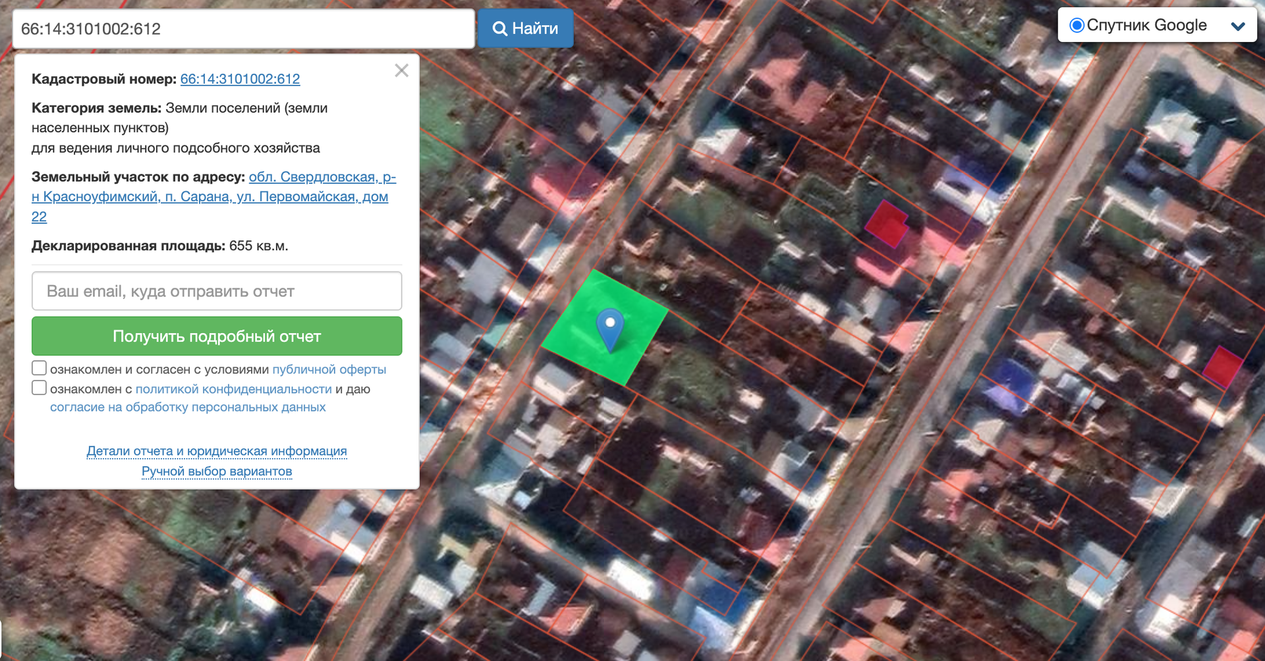Screen dimensions: 1265x661
Task: Close the cadastral info panel
Action: tap(401, 70)
